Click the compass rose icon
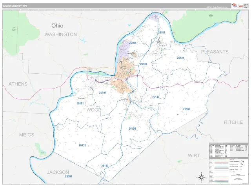The image size is (251, 188). pyautogui.click(x=202, y=177)
